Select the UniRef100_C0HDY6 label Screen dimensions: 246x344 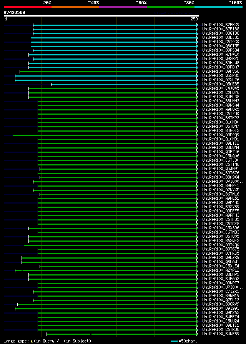pyautogui.click(x=221, y=93)
